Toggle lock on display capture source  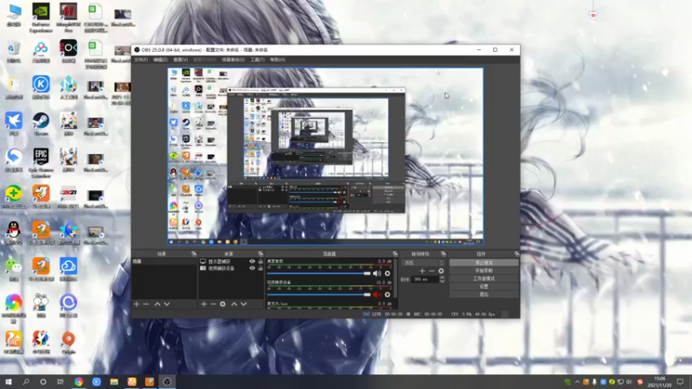pos(260,262)
